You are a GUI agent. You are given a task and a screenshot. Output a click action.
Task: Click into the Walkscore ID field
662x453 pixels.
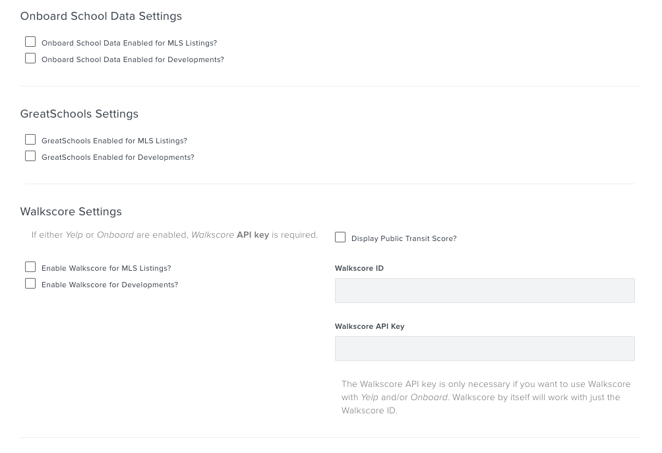coord(485,291)
